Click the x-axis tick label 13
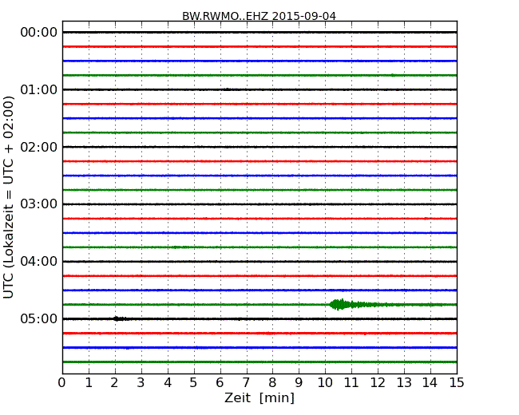Screen dimensions: 519x415 point(404,383)
